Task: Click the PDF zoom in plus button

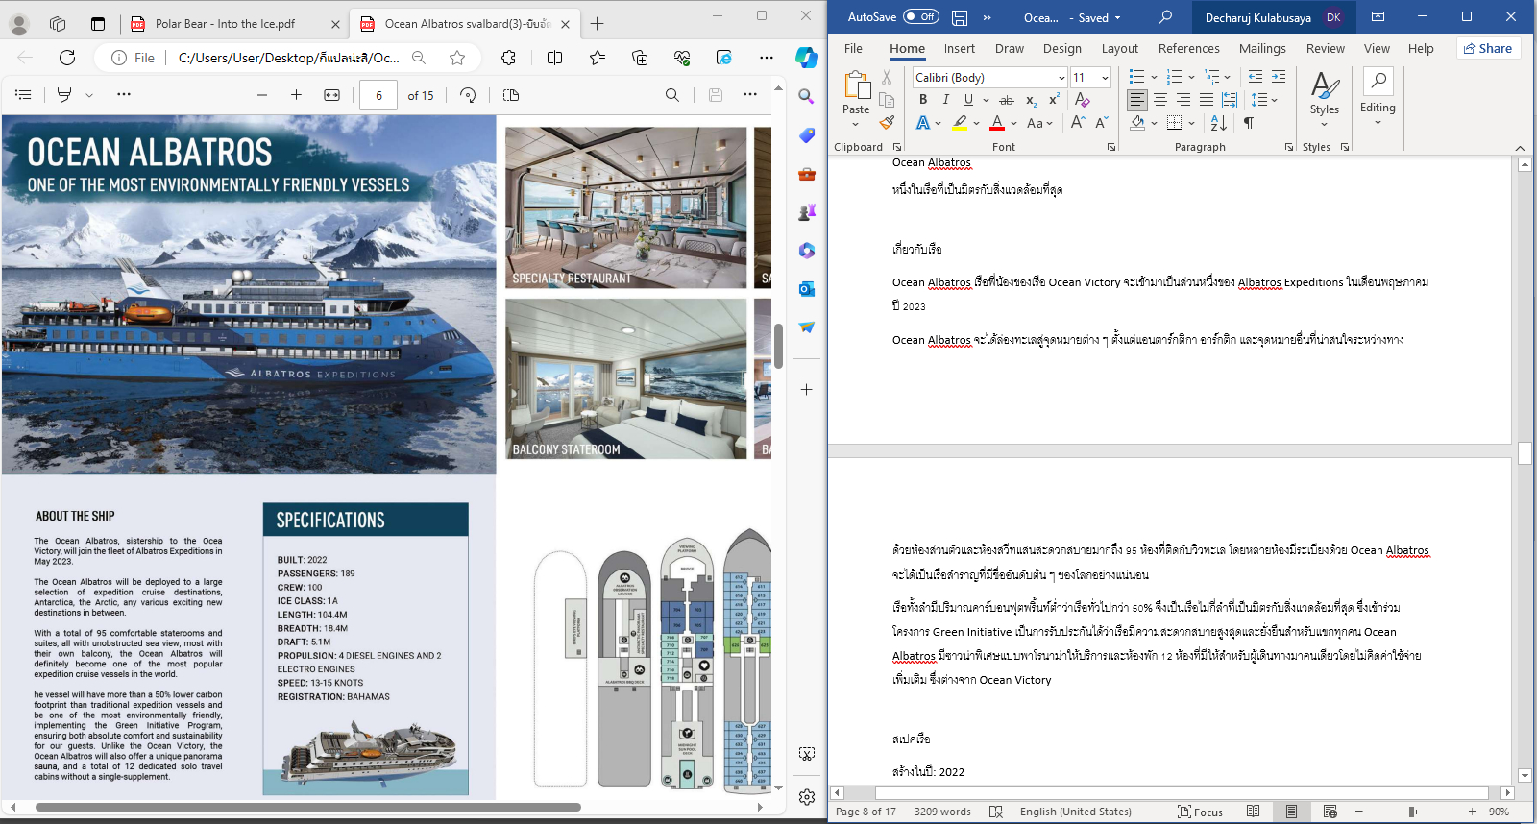Action: coord(297,95)
